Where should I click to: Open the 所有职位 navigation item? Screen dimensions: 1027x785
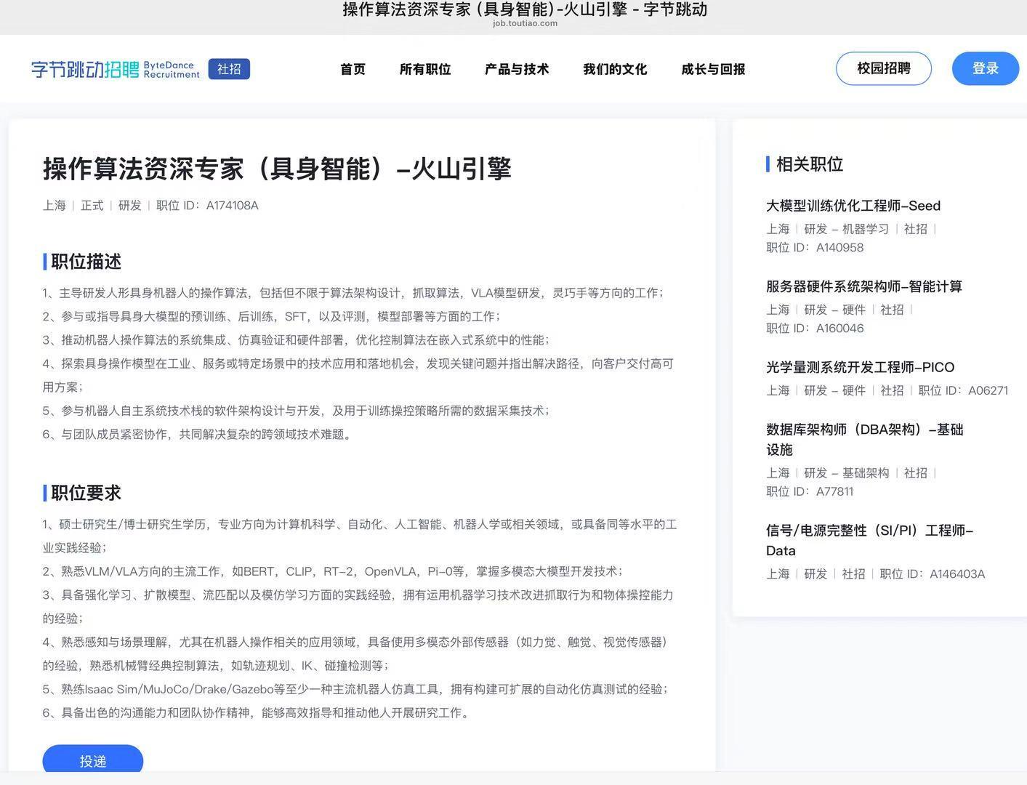pyautogui.click(x=425, y=69)
